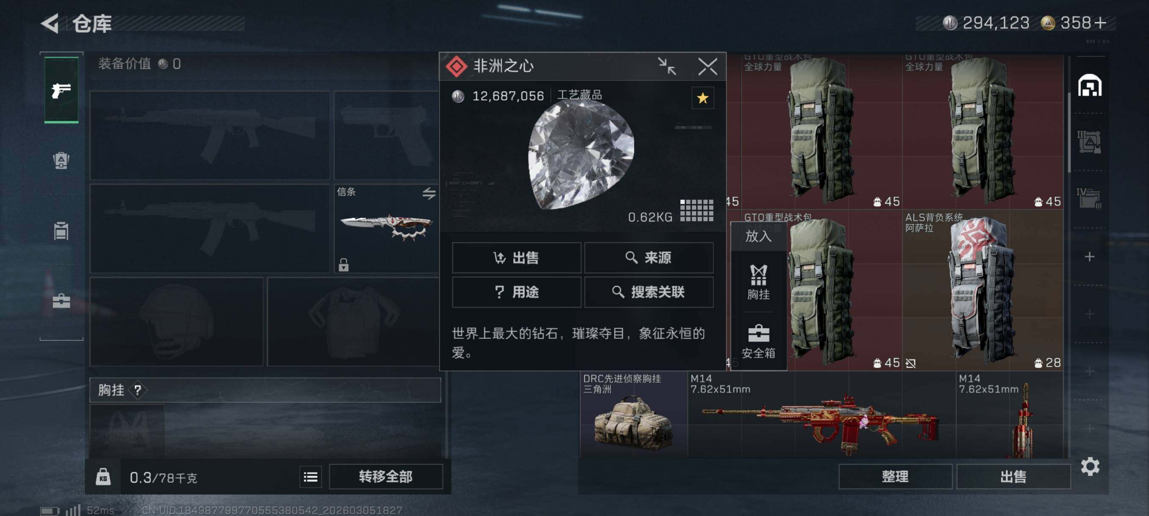Open the list view icon beside 转移全部
The image size is (1149, 516).
pyautogui.click(x=311, y=477)
